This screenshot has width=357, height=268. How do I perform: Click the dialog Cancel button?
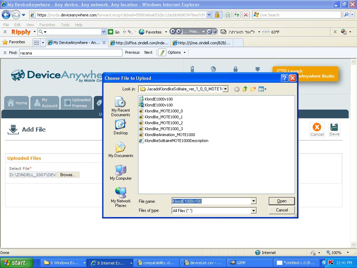[x=282, y=210]
